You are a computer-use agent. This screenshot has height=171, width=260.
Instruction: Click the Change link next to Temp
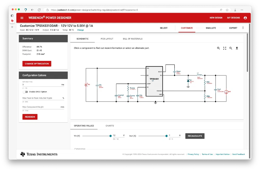tap(80, 30)
